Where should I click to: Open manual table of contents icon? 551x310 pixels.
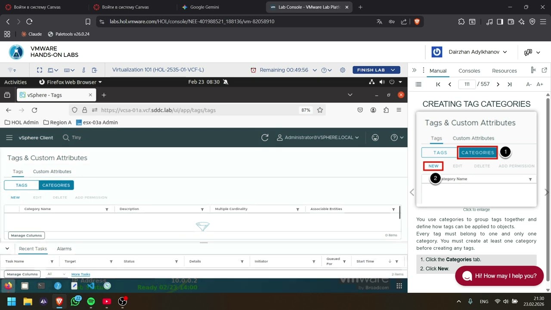pyautogui.click(x=418, y=84)
